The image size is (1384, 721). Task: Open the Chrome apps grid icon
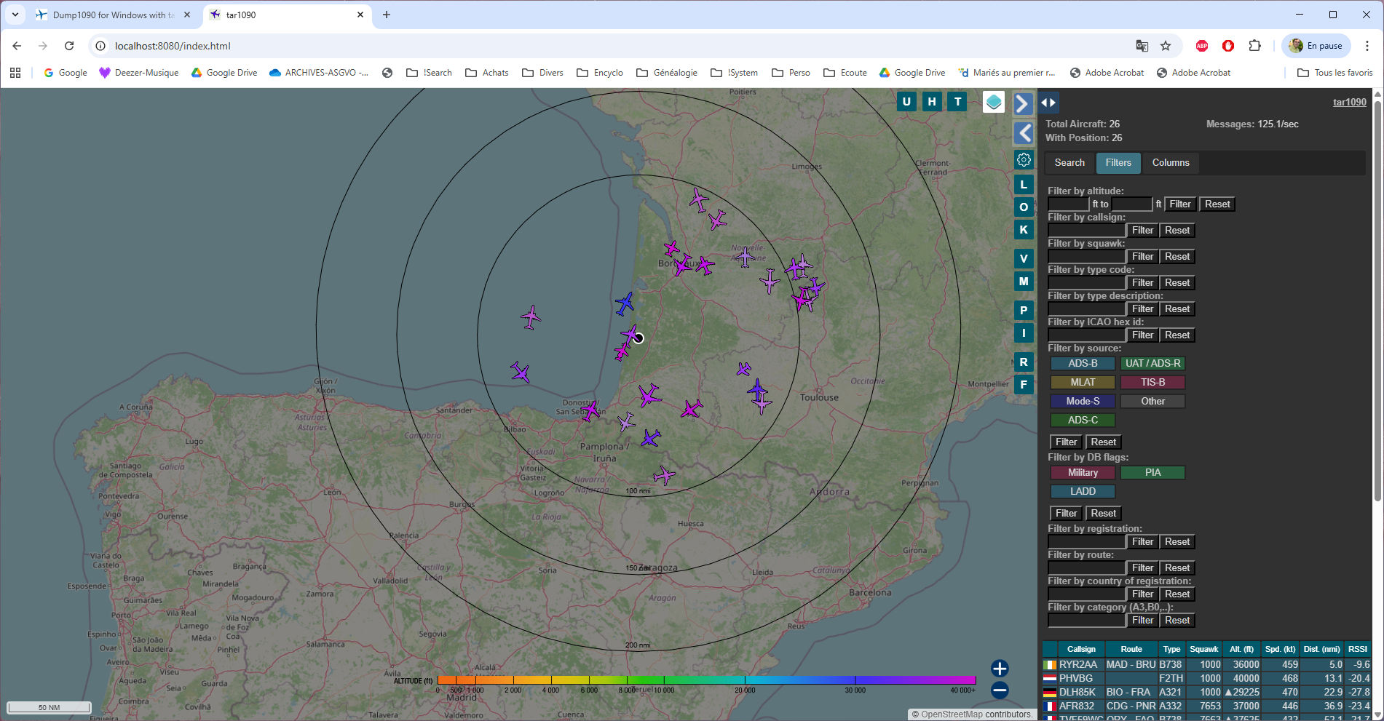click(x=15, y=73)
